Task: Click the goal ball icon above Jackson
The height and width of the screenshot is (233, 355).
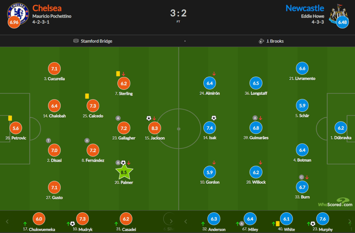Action: (149, 118)
